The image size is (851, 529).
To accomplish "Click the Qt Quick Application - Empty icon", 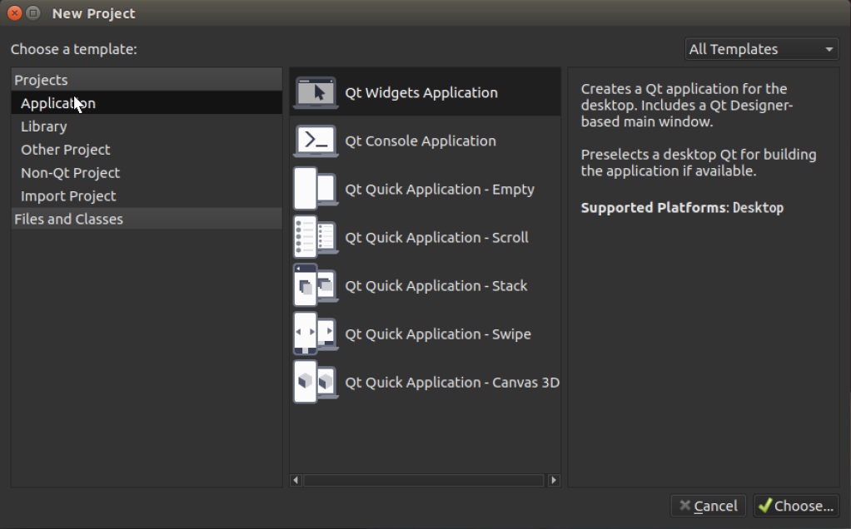I will [316, 189].
